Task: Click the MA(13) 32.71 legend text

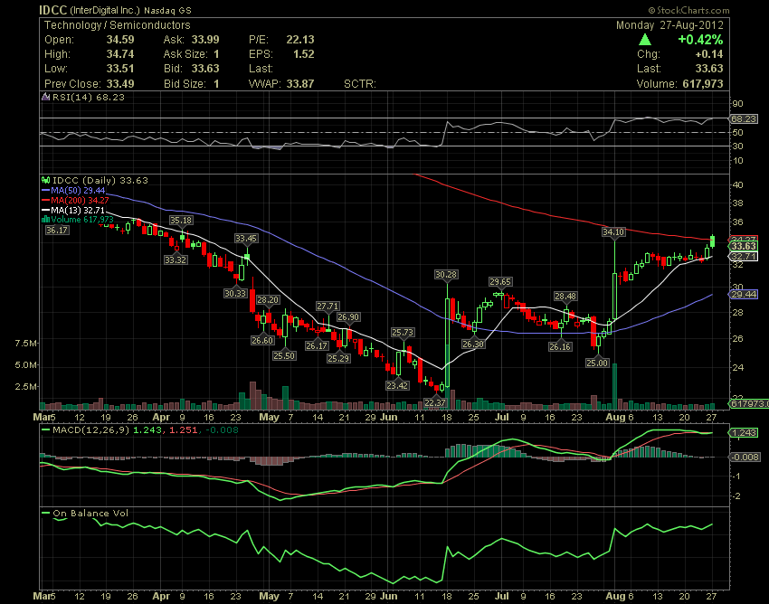Action: 78,211
